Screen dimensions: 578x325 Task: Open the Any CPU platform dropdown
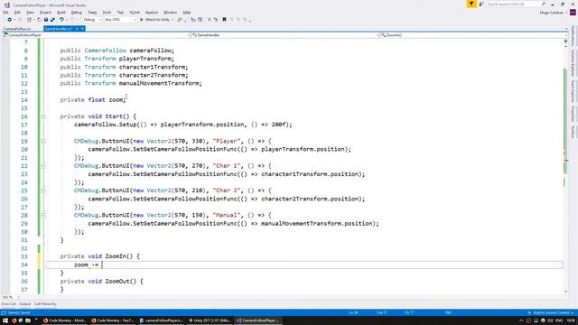pos(120,20)
